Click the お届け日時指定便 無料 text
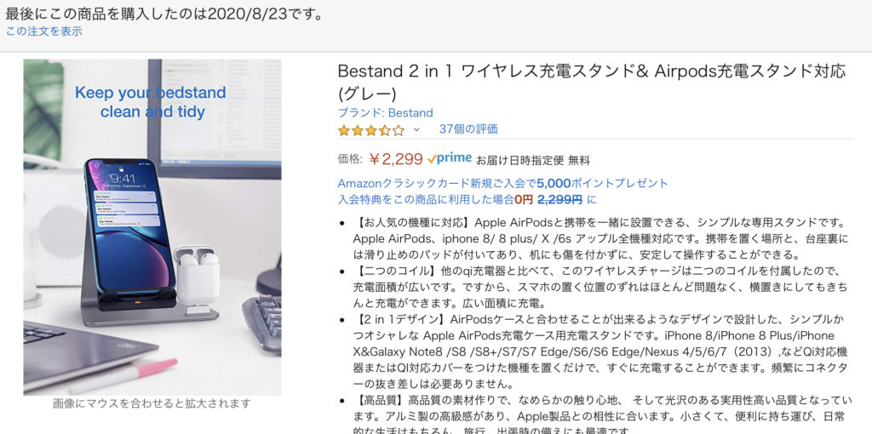Image resolution: width=872 pixels, height=434 pixels. point(533,161)
